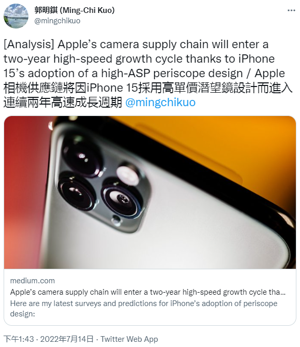Open the card title about camera supply chain
300x347 pixels.
[x=148, y=292]
